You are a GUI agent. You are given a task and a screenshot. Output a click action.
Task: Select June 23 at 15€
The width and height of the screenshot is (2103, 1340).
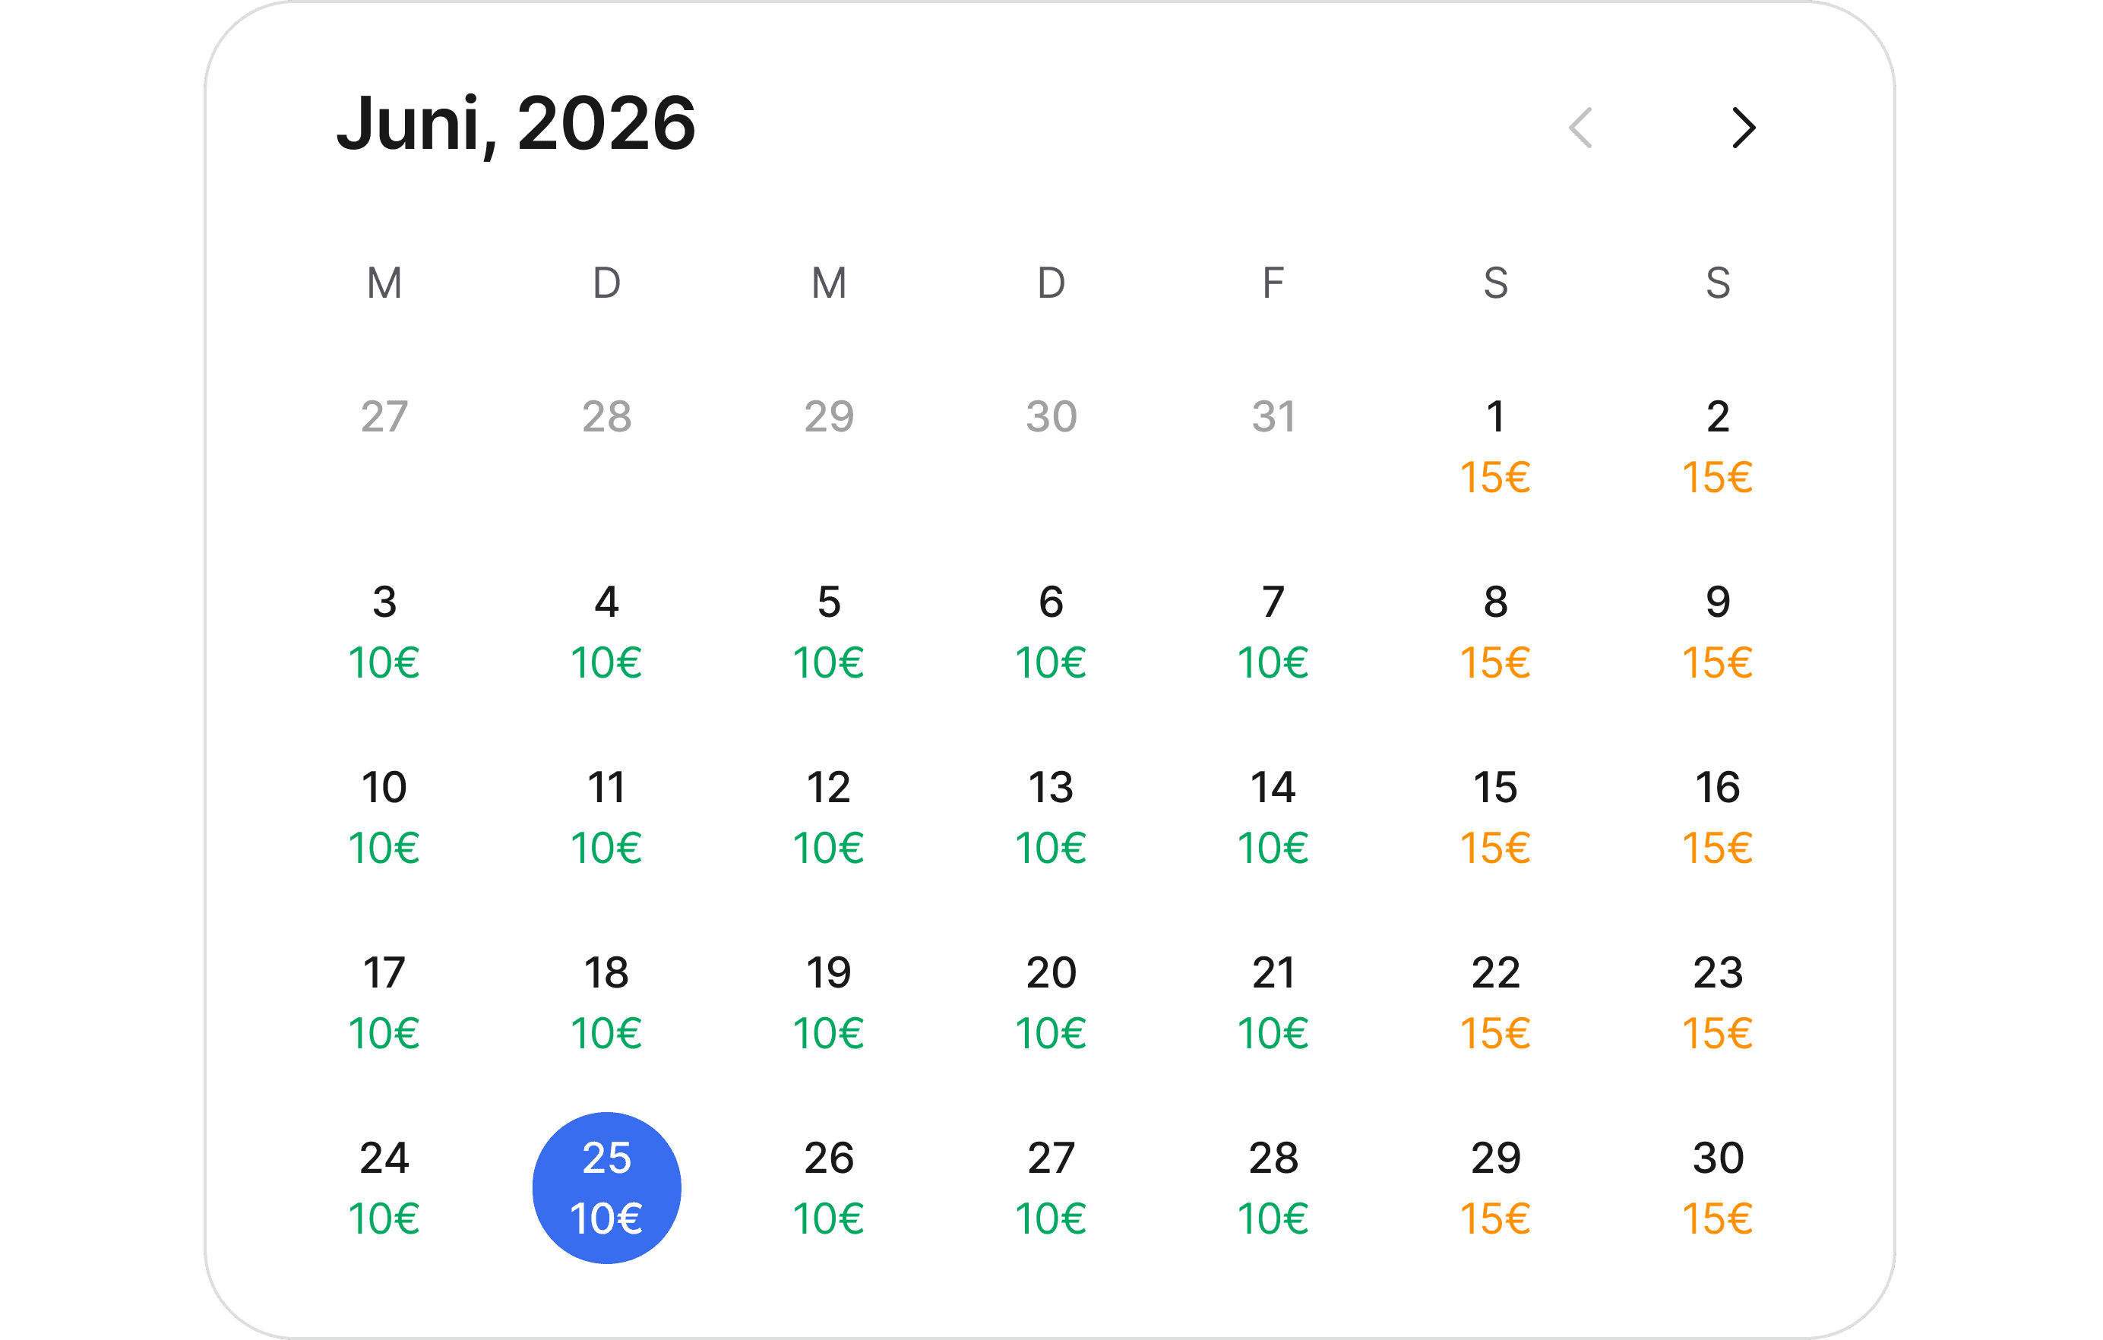pyautogui.click(x=1718, y=1003)
